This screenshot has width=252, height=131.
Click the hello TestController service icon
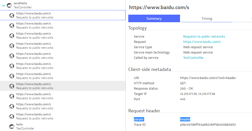(x=12, y=126)
